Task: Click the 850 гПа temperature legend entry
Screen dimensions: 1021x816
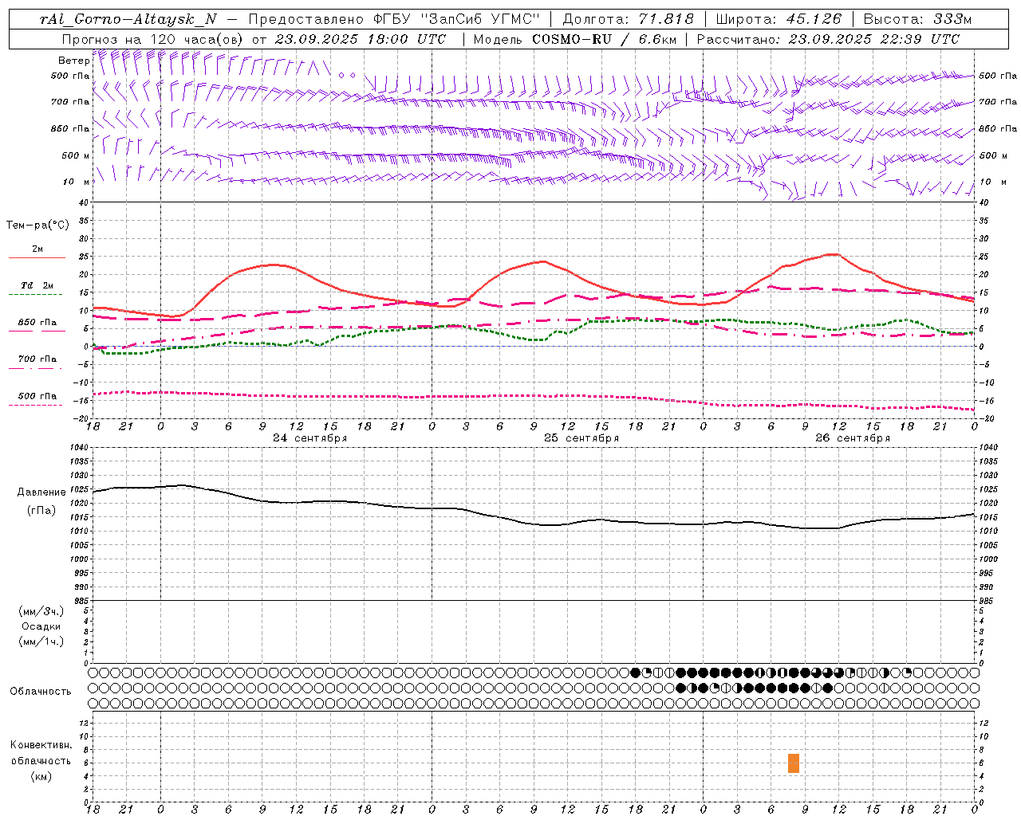Action: (37, 323)
